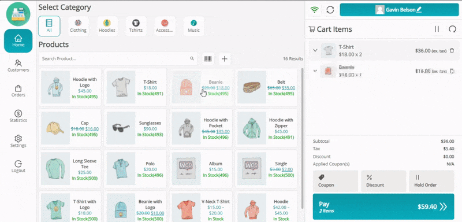The image size is (462, 222).
Task: Filter by Music category
Action: coord(193,26)
